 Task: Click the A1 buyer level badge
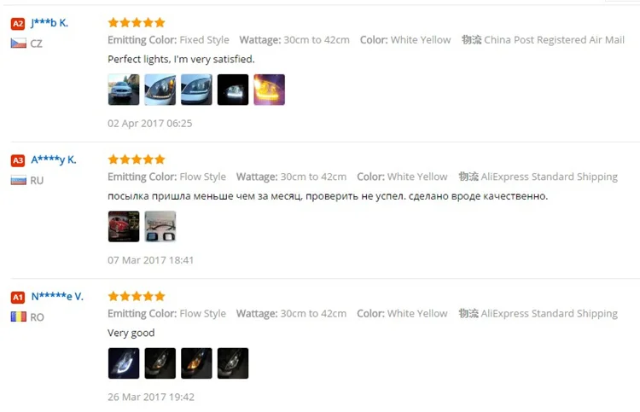coord(18,297)
